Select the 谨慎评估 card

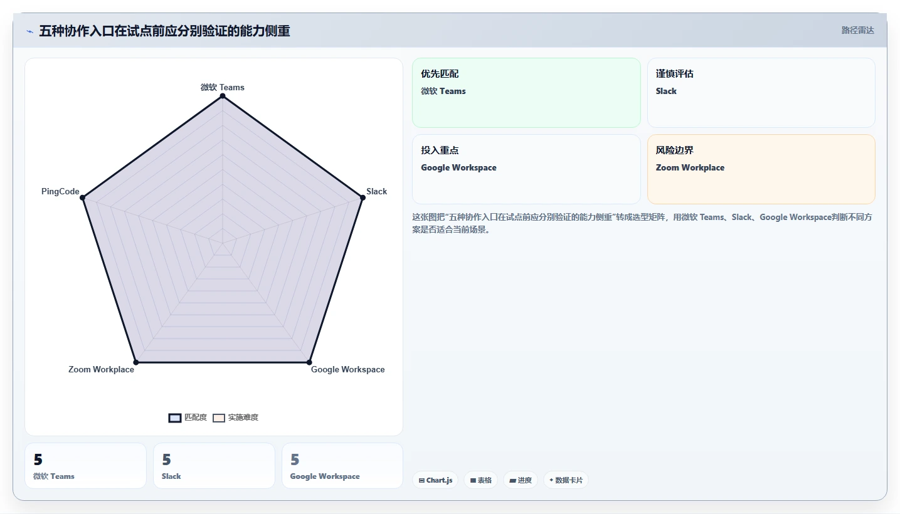[x=761, y=93]
